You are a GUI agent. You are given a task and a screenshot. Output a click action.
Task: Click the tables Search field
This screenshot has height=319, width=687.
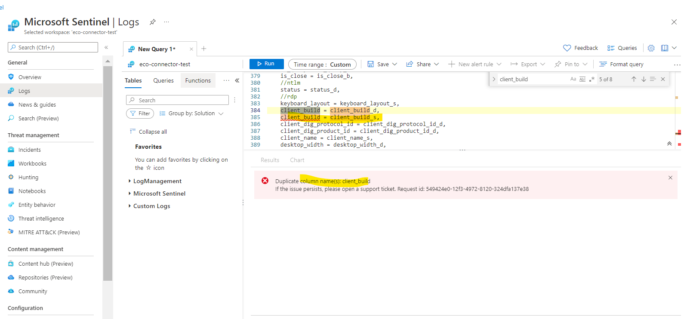click(x=177, y=100)
